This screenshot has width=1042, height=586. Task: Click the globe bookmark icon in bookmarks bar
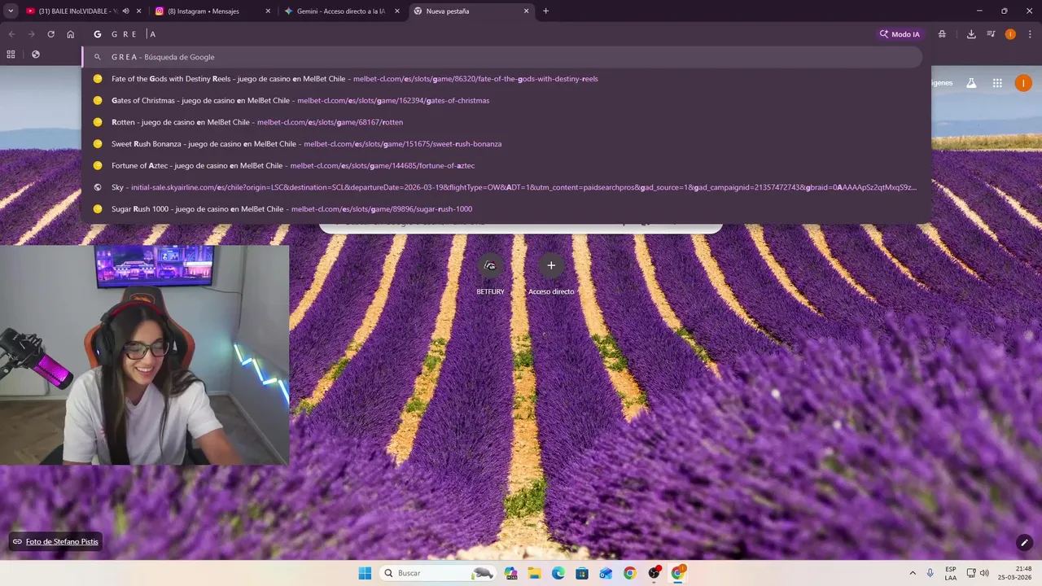tap(35, 55)
